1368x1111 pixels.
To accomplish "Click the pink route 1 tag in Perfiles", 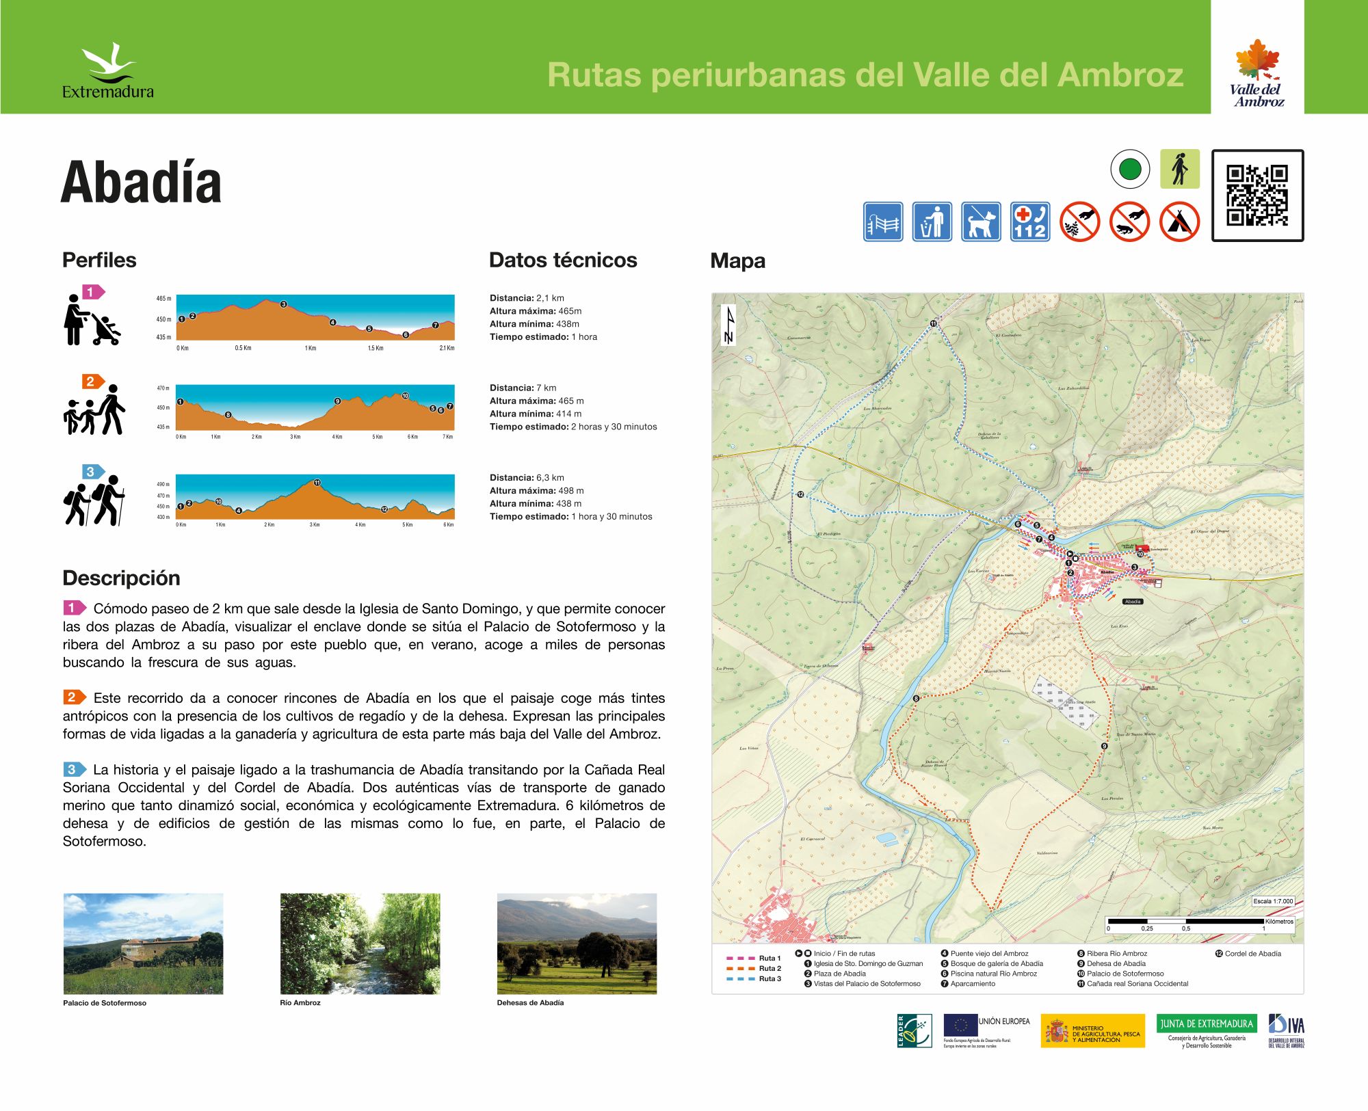I will pos(94,292).
